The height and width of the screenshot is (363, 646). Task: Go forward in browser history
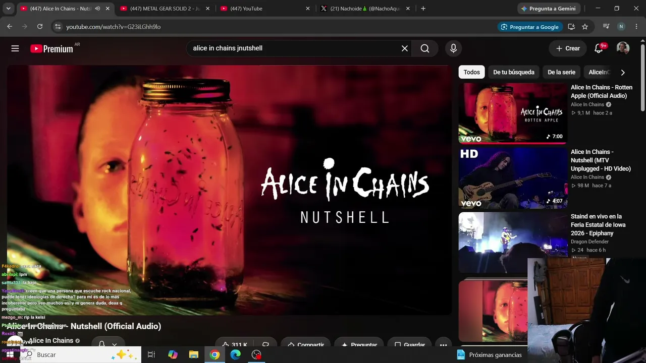(x=25, y=27)
